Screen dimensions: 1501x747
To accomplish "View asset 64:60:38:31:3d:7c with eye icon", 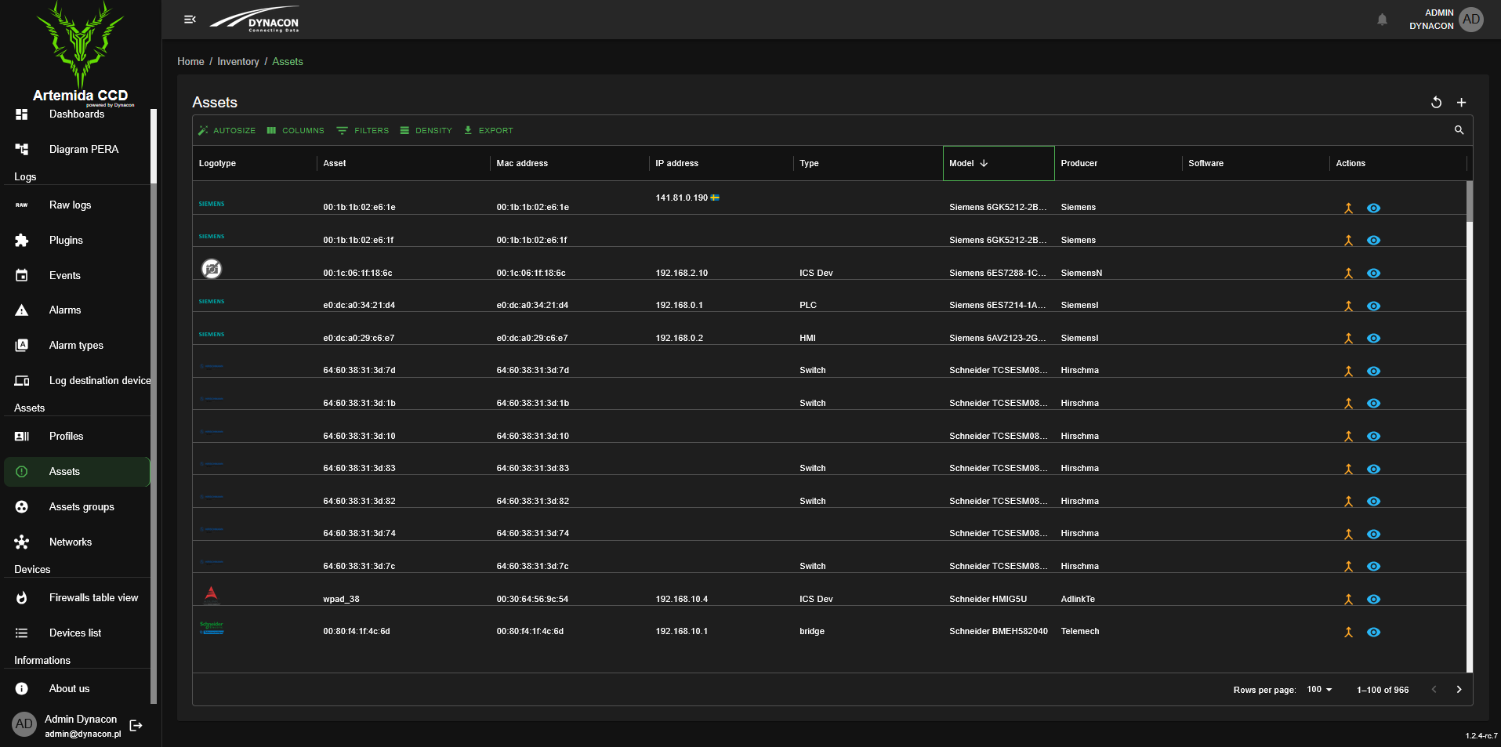I will [1373, 566].
